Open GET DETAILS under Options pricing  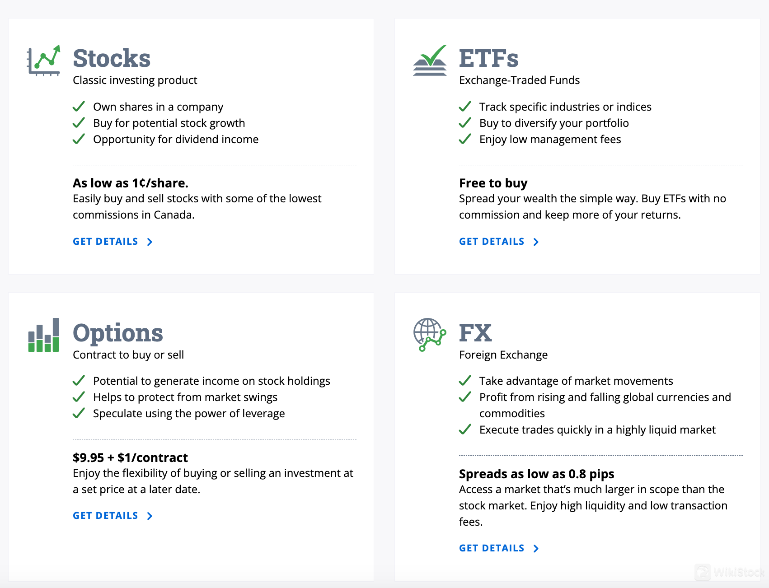coord(105,515)
